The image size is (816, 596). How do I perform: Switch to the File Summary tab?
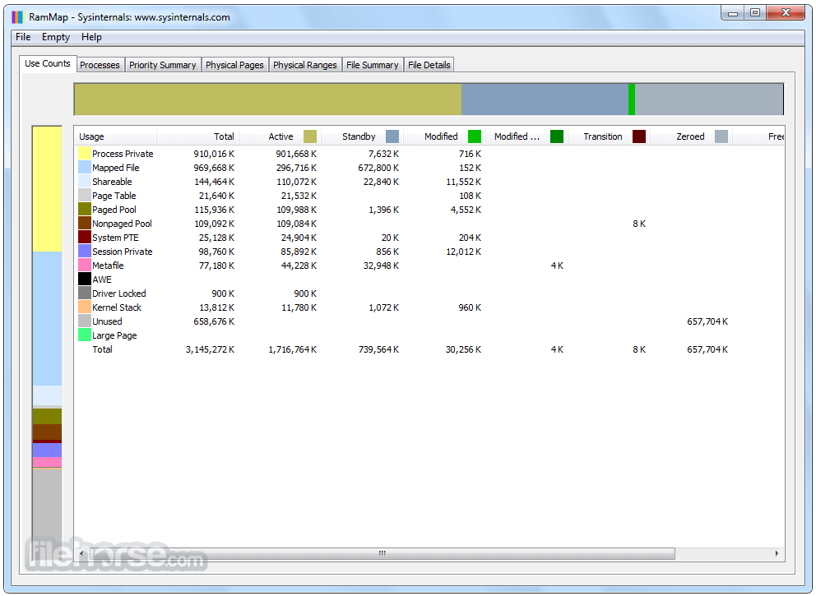[372, 65]
